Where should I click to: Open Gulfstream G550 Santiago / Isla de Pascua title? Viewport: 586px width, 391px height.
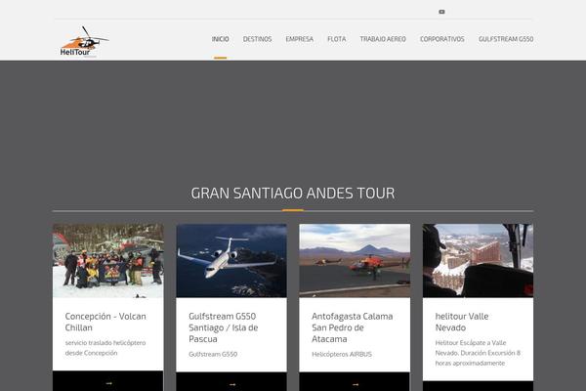(x=224, y=327)
